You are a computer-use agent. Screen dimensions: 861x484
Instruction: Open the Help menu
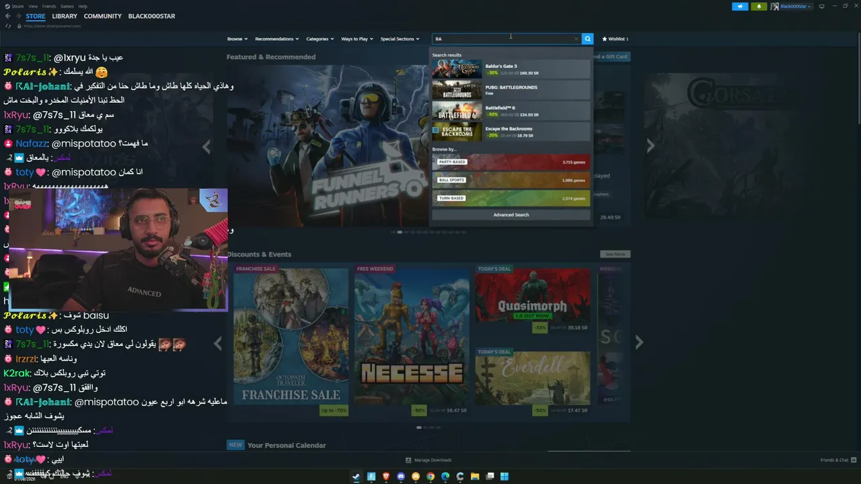[83, 6]
